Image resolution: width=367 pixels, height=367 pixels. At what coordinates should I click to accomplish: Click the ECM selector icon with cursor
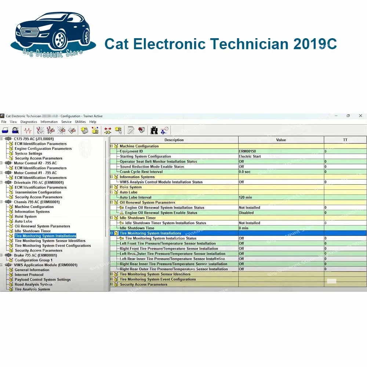tap(119, 130)
